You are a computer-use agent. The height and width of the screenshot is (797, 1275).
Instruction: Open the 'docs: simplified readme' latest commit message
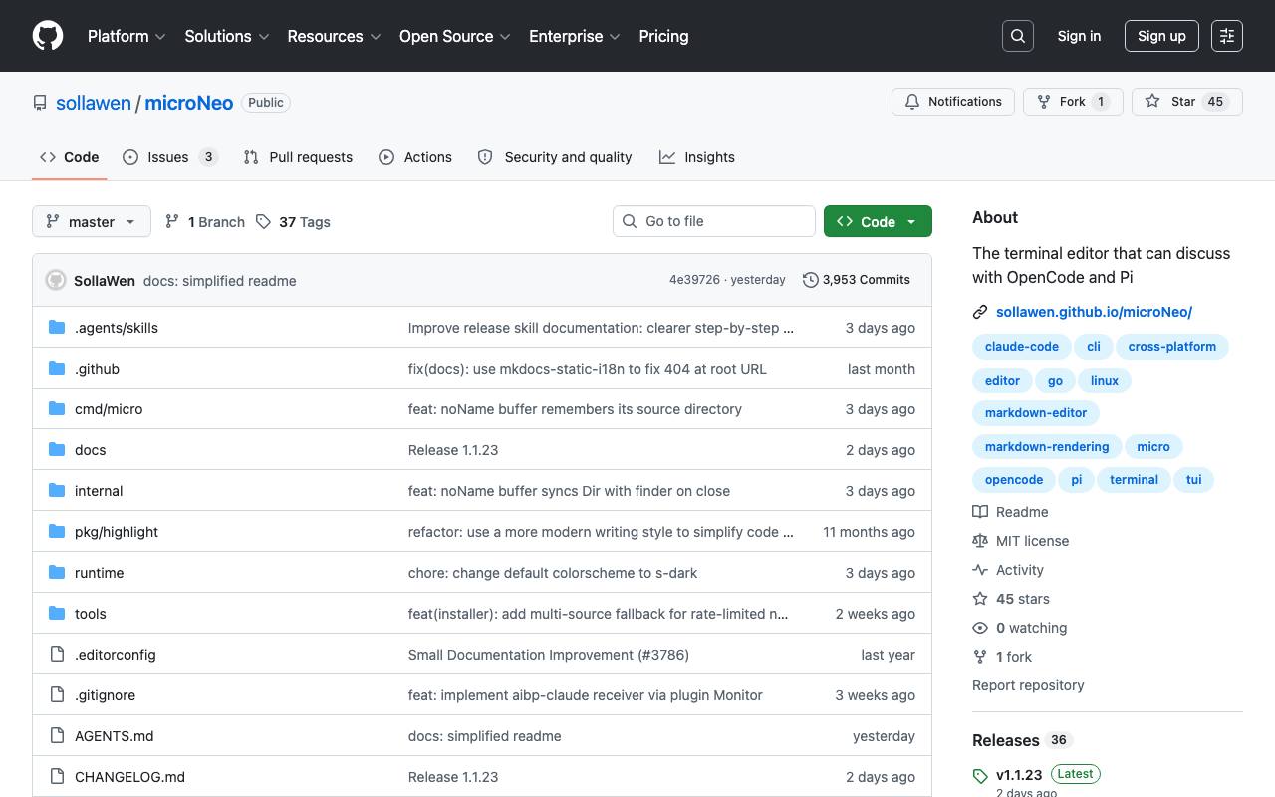tap(220, 281)
